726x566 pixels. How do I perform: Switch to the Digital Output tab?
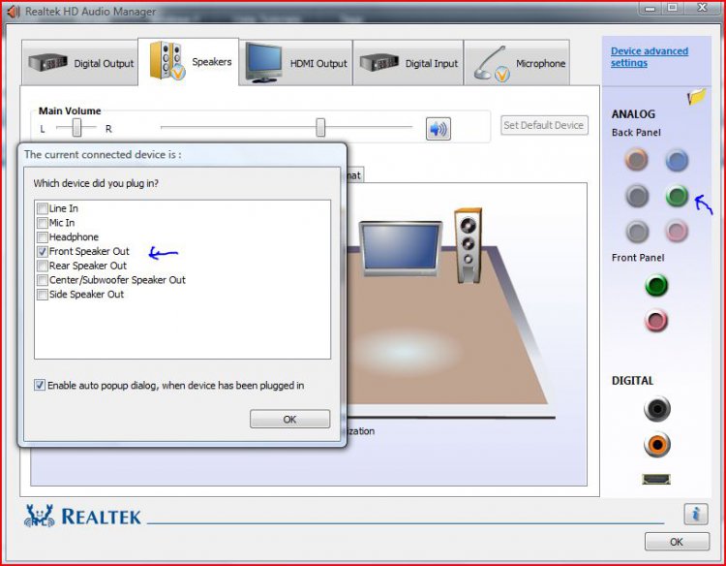[79, 63]
